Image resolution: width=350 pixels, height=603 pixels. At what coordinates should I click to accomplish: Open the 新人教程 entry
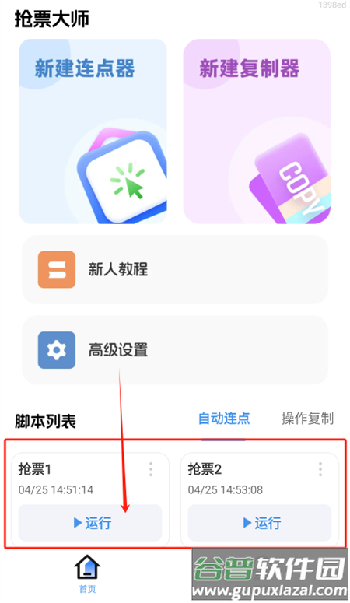[x=175, y=269]
